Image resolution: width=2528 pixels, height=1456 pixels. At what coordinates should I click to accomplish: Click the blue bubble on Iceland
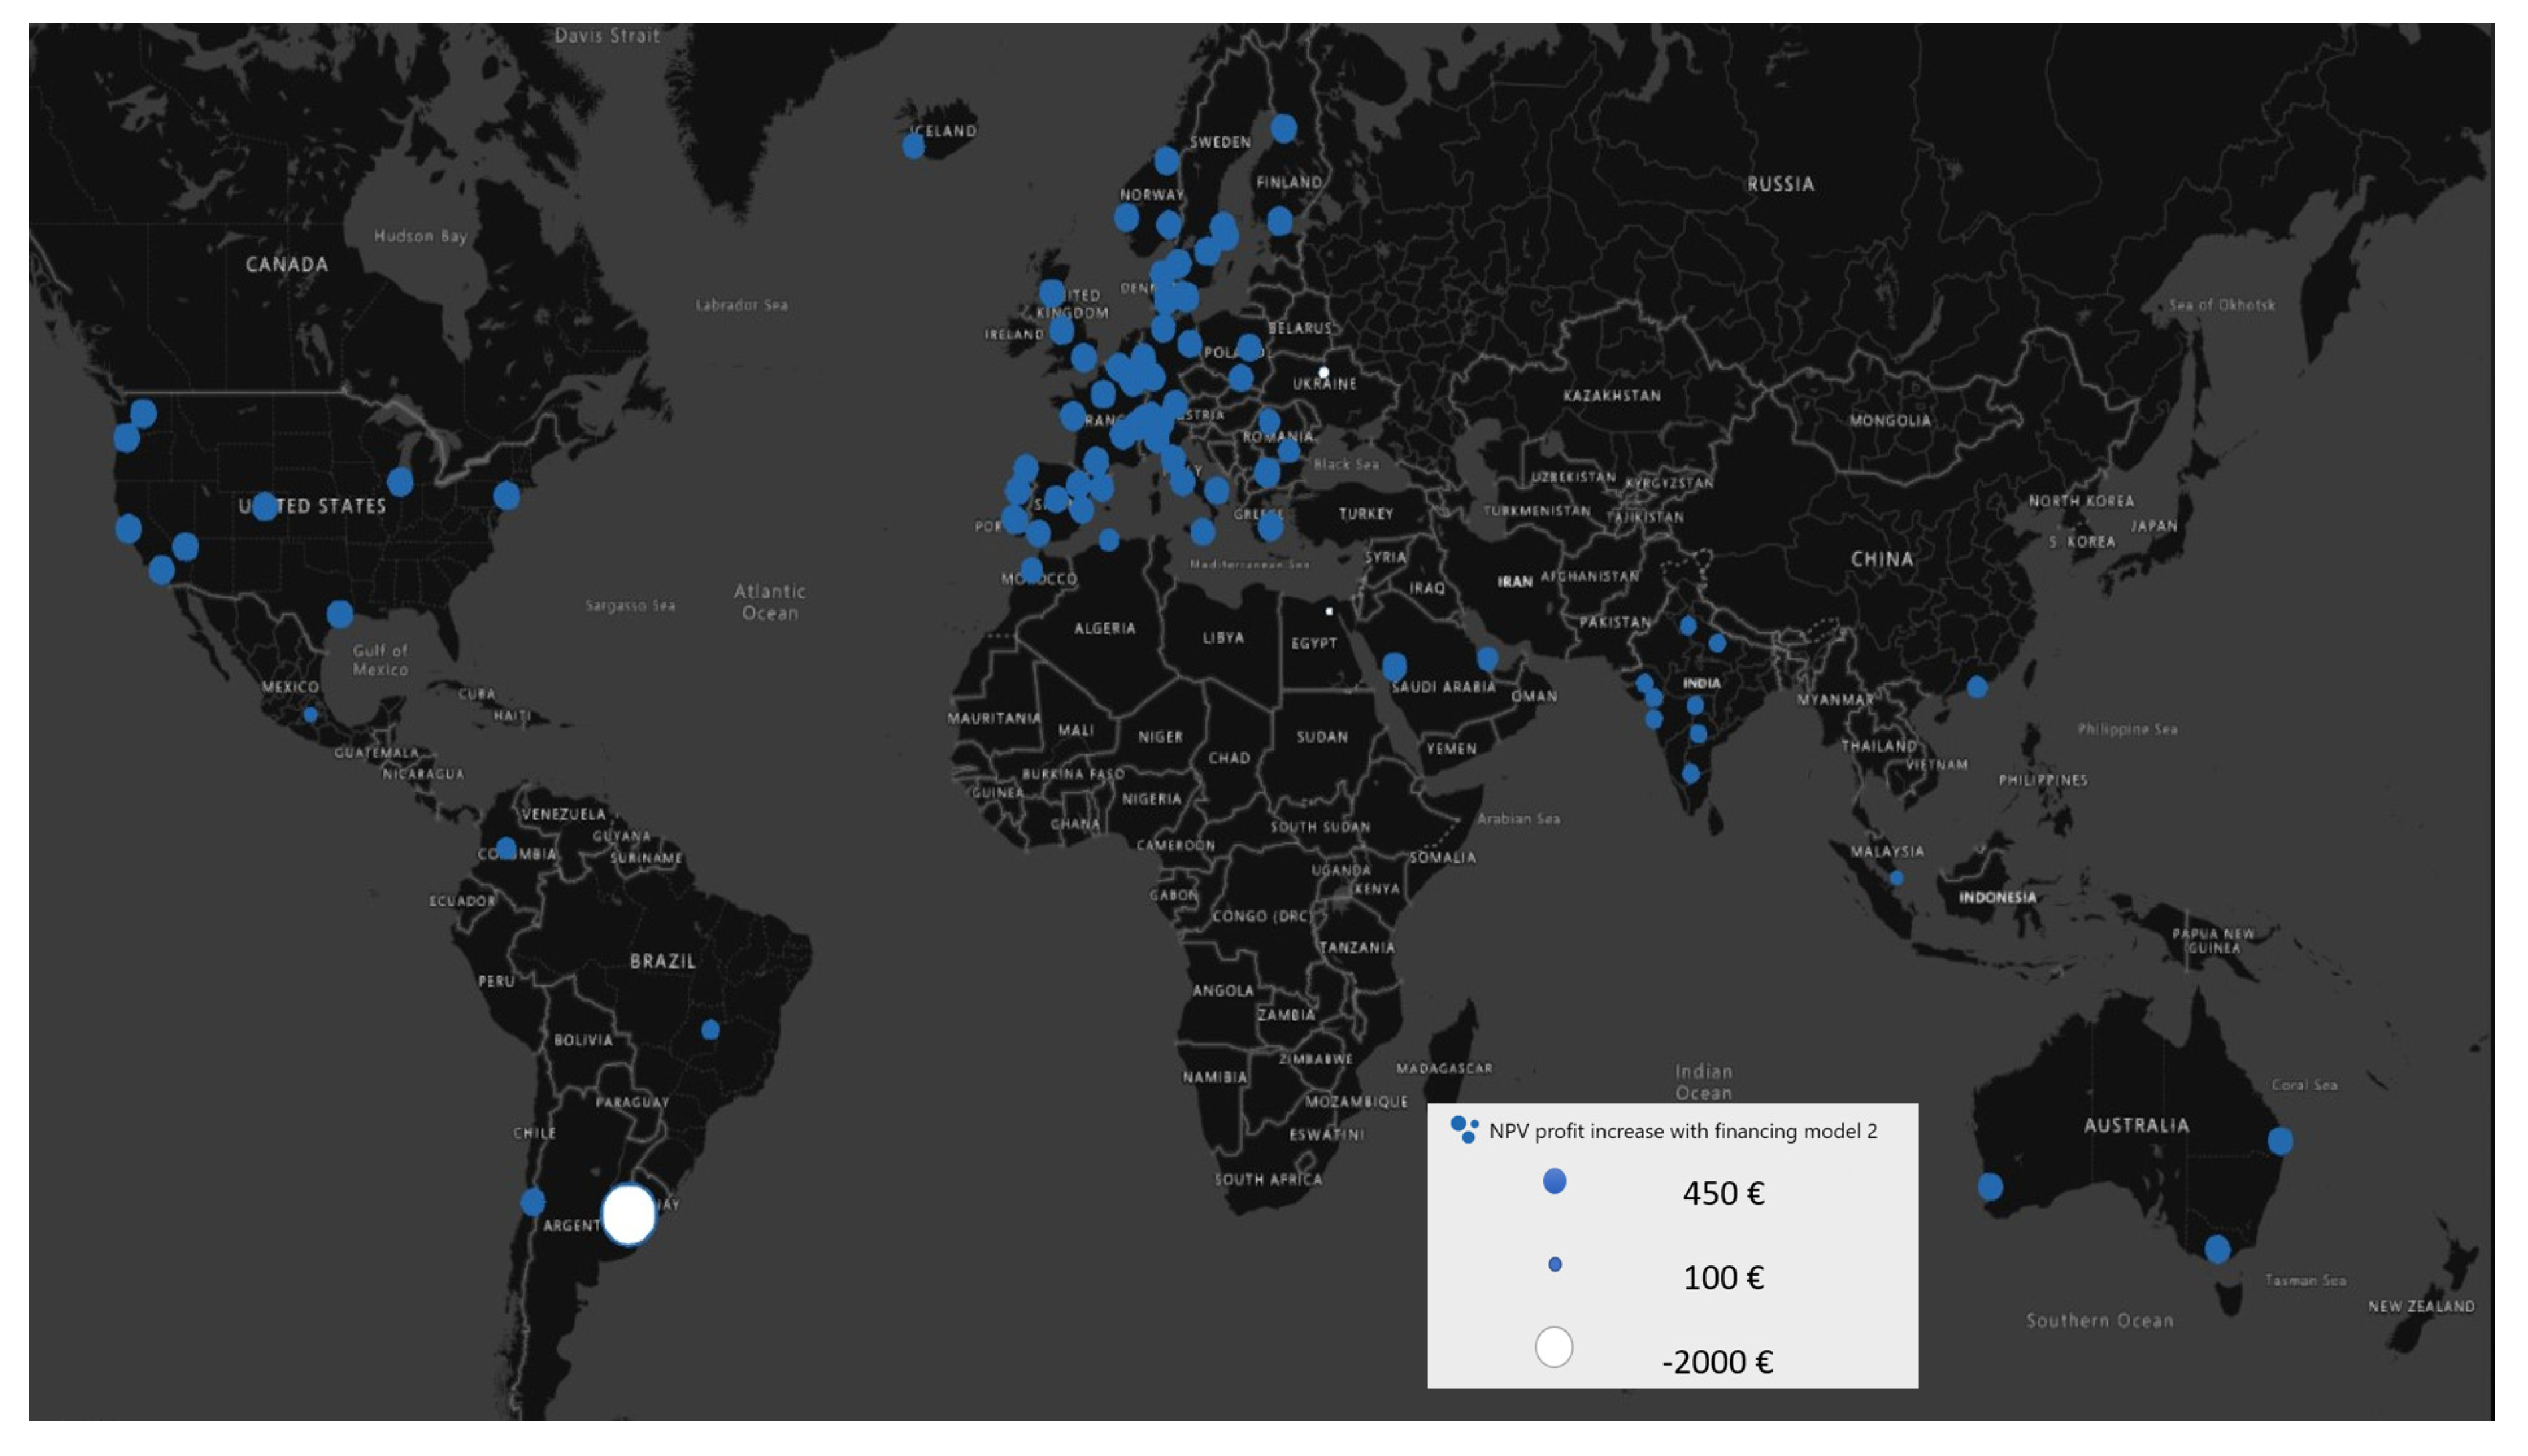[x=912, y=146]
